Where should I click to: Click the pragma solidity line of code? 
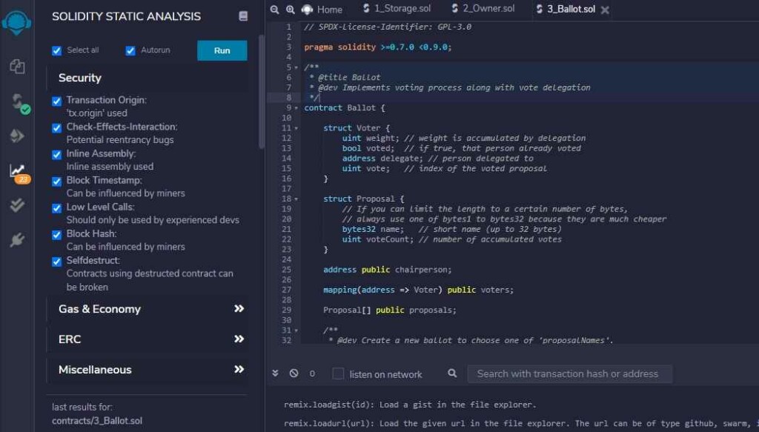(377, 47)
